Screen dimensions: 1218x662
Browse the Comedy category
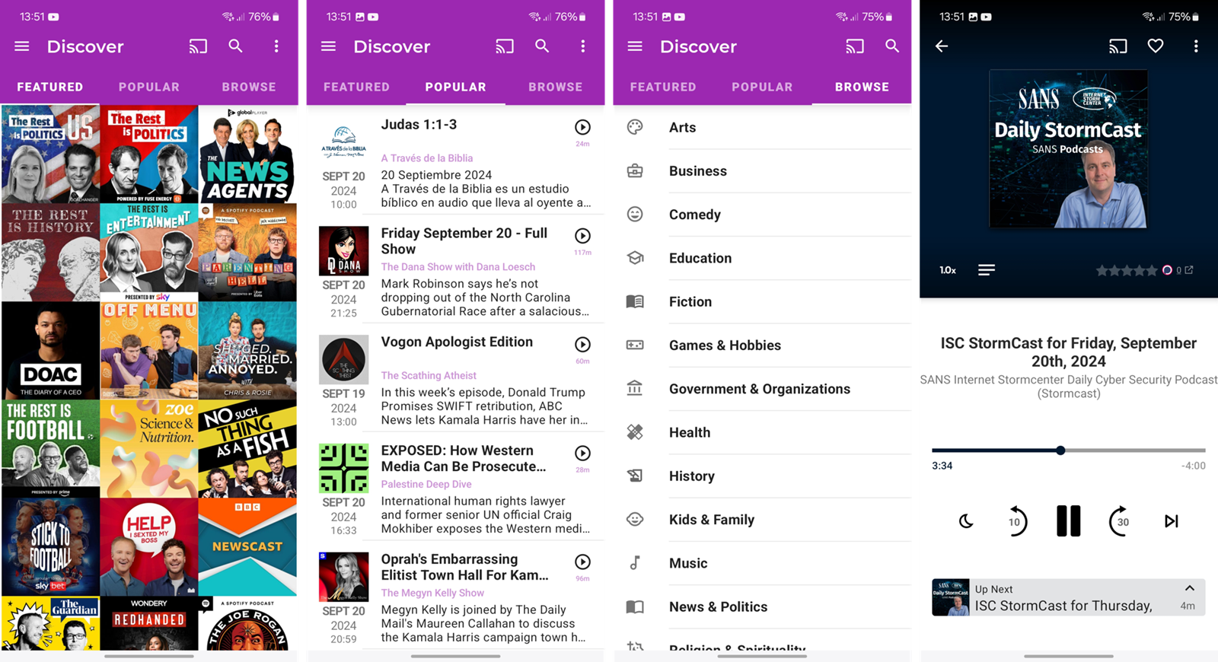pyautogui.click(x=763, y=215)
